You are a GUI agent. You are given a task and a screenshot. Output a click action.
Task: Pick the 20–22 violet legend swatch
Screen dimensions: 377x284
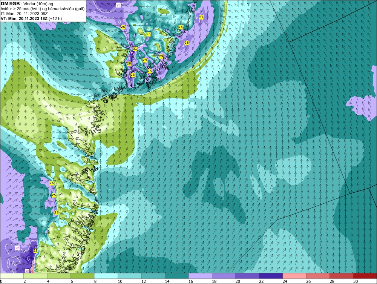click(247, 276)
